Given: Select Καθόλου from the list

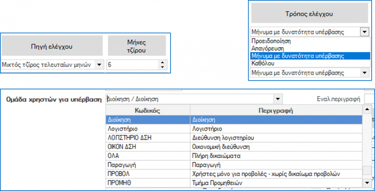Looking at the screenshot, I should click(310, 63).
